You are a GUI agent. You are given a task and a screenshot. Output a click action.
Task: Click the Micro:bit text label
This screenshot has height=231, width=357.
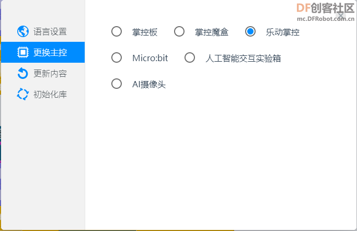150,58
